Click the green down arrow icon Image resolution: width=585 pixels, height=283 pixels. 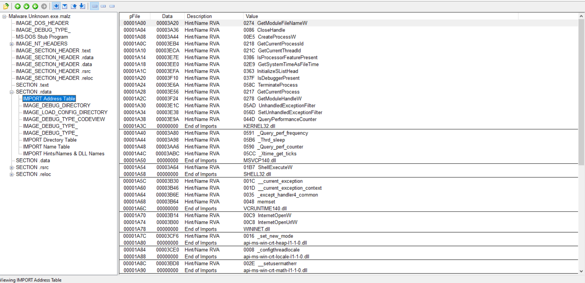(x=27, y=6)
